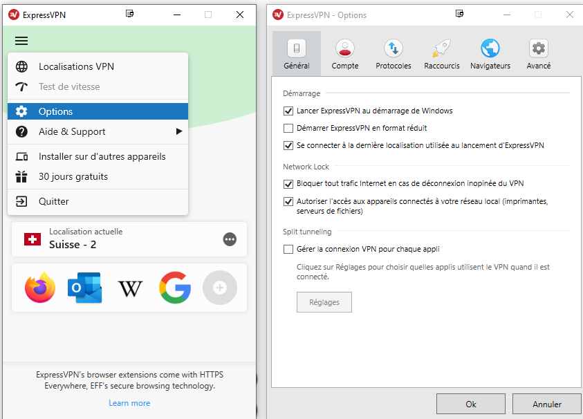Uncheck Lancer ExpressVPN au démarrage de Windows
Viewport: 583px width, 419px height.
(288, 111)
